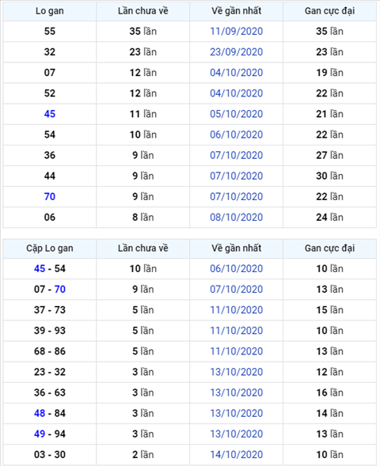
Task: Select the row for number 55
Action: coord(190,31)
